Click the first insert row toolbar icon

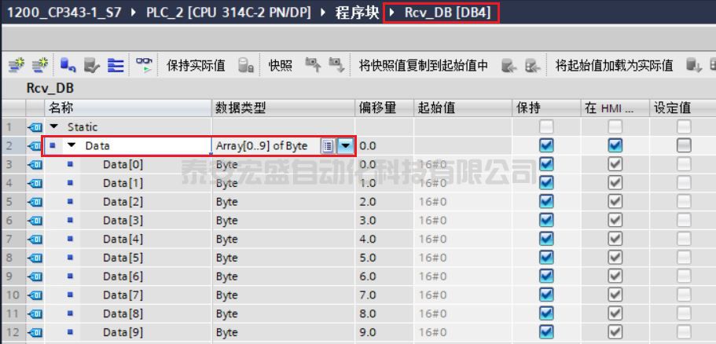[x=16, y=66]
